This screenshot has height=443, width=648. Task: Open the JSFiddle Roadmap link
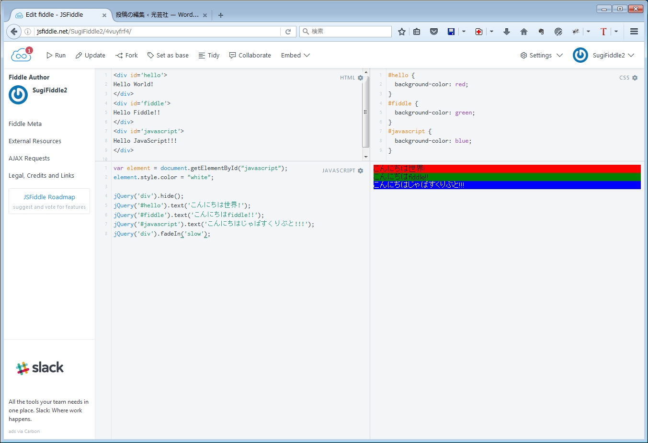point(49,197)
